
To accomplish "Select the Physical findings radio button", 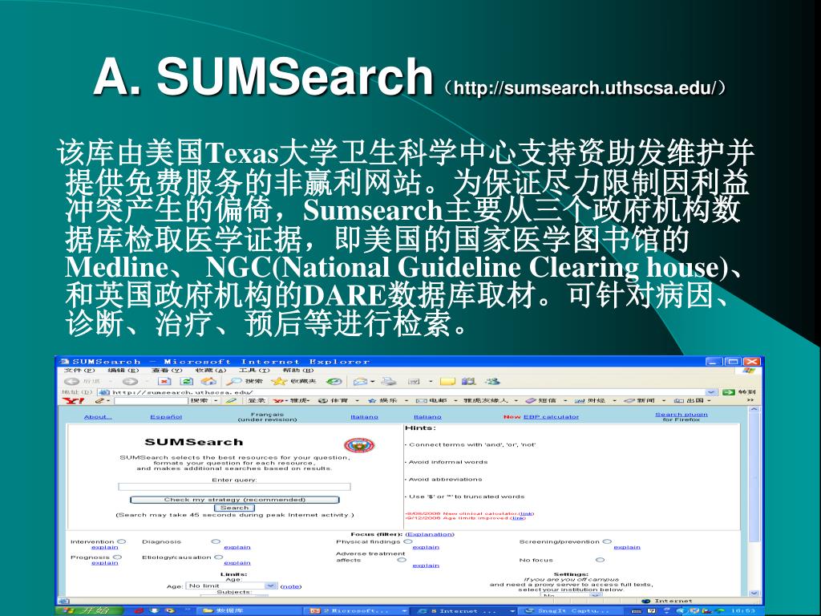I will click(x=408, y=541).
